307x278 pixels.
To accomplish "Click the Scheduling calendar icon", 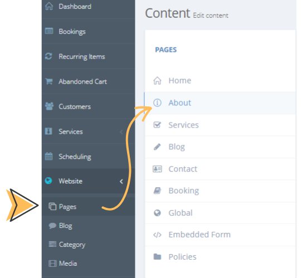I will coord(48,156).
